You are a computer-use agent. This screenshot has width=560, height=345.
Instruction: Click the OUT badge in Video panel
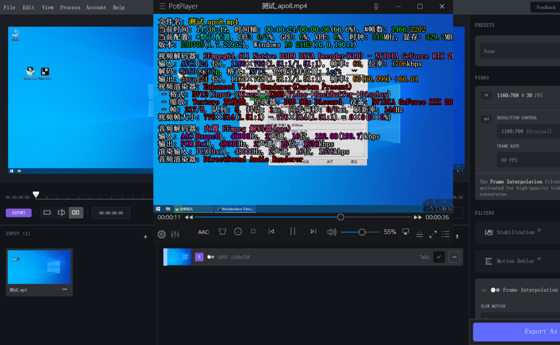point(486,119)
